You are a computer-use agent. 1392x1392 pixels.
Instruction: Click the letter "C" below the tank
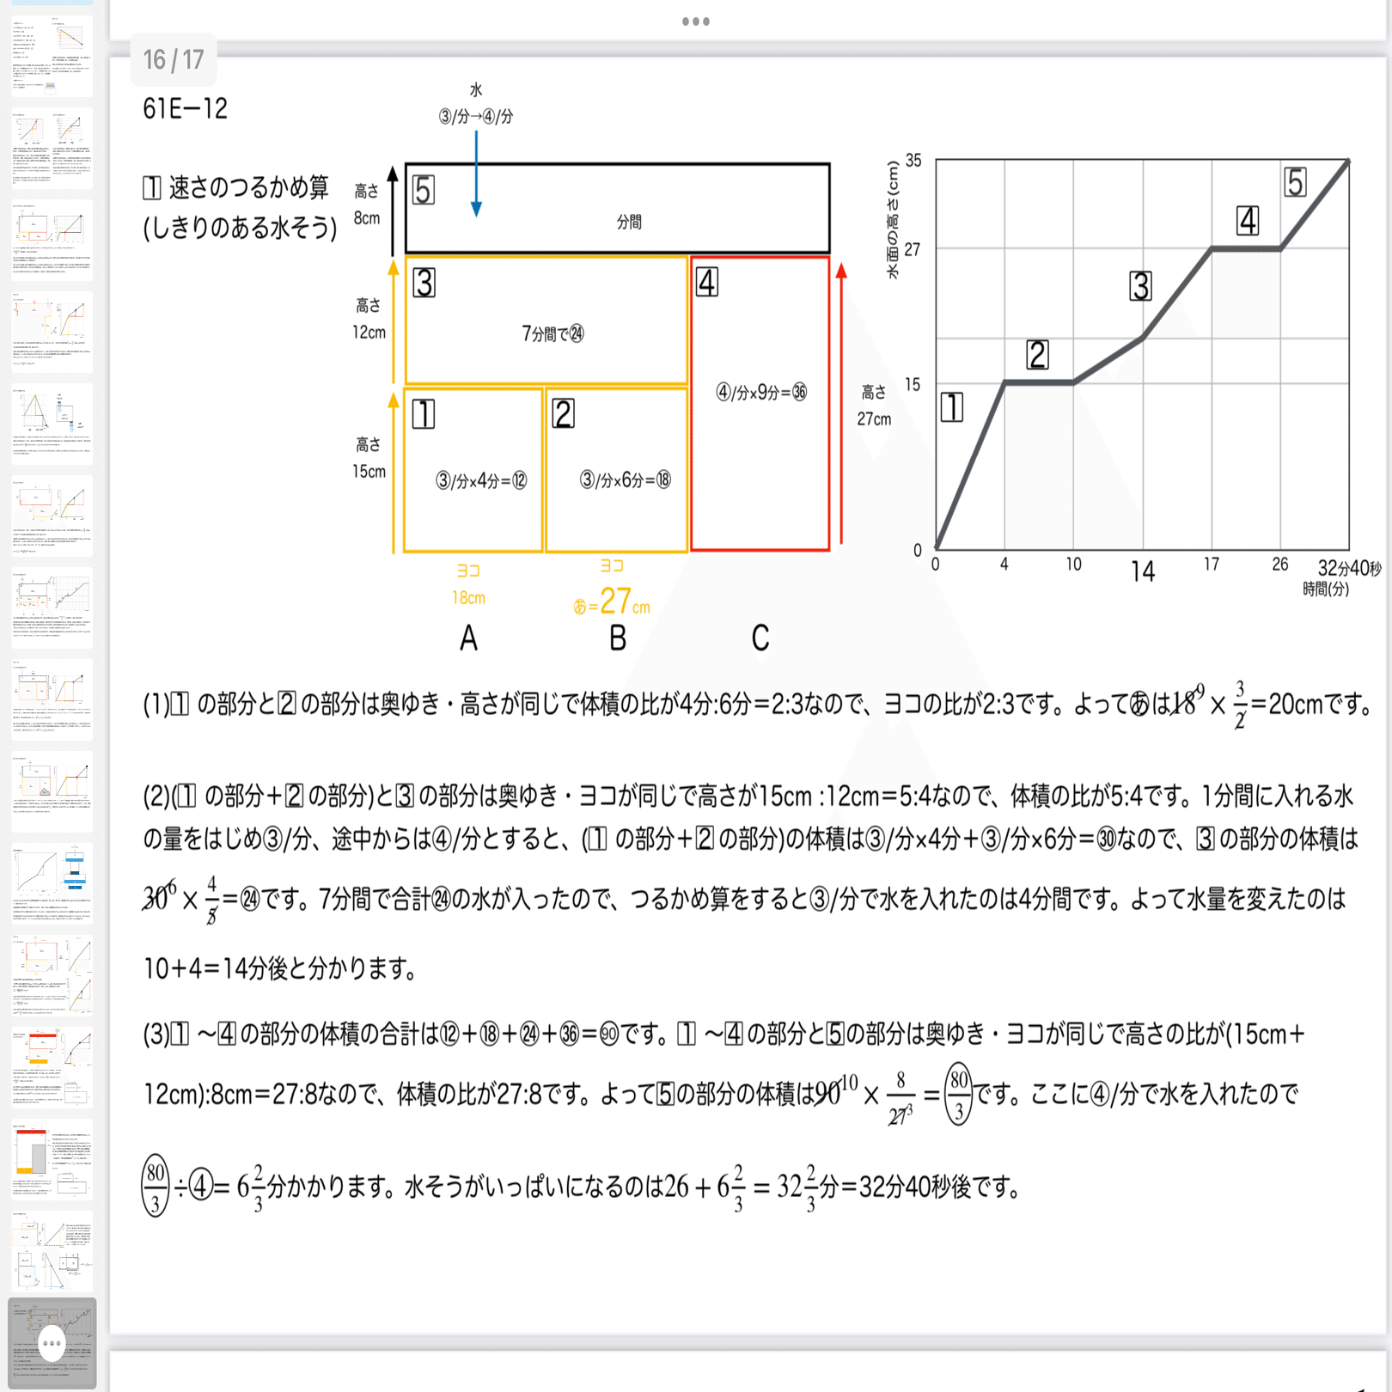(760, 638)
